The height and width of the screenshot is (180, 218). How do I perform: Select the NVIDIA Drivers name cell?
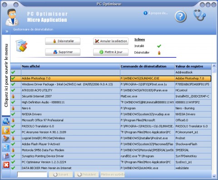click(70, 114)
